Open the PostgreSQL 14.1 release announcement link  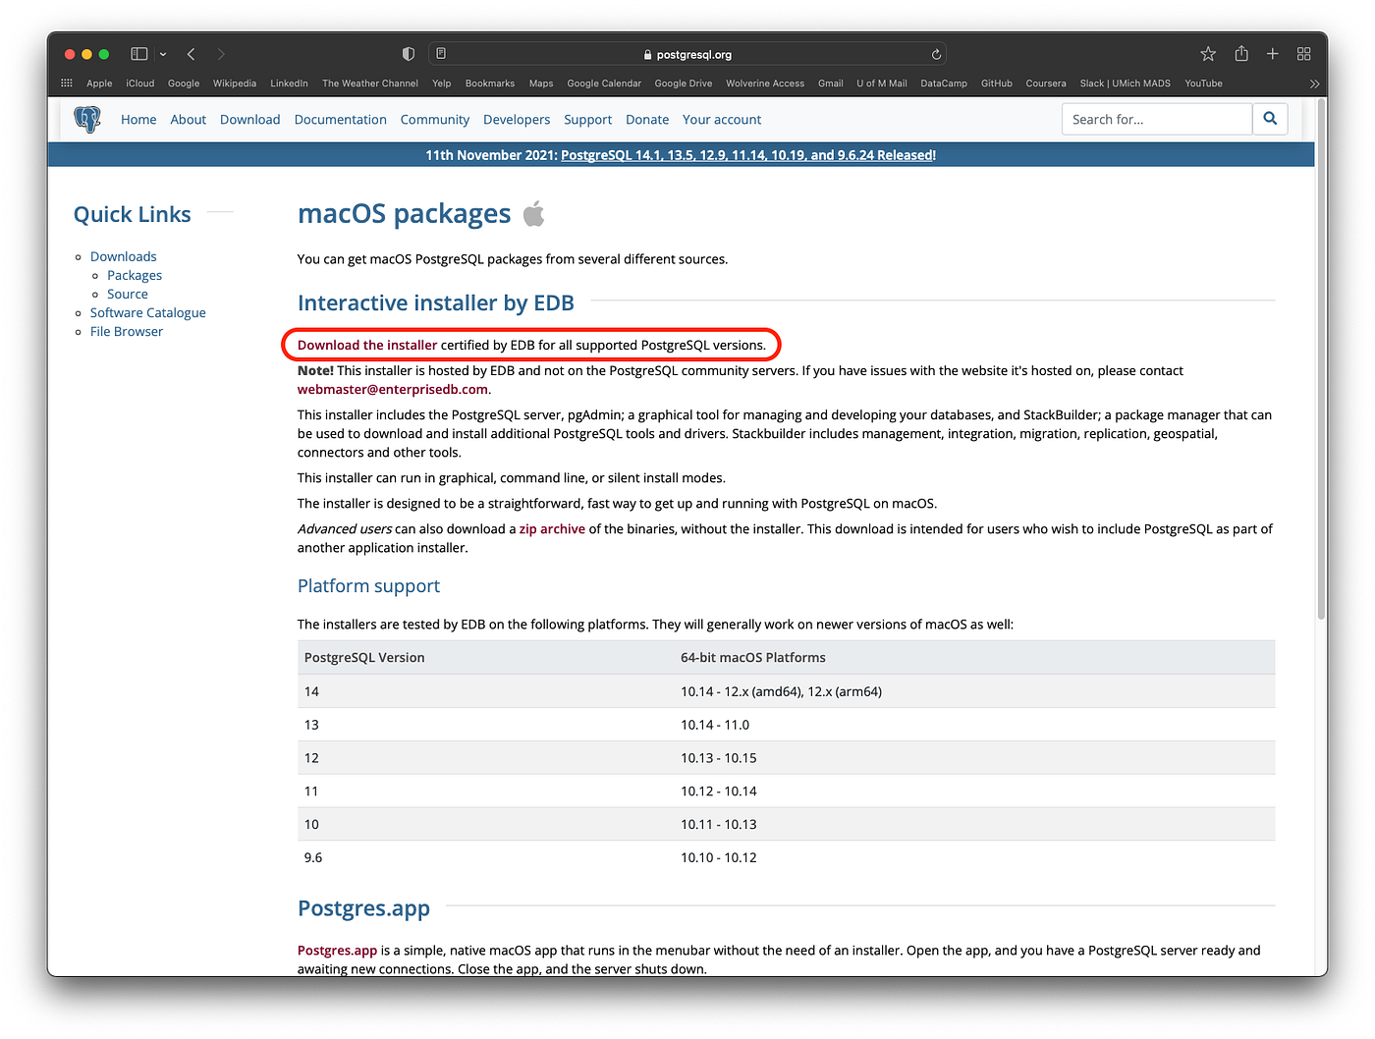(746, 154)
